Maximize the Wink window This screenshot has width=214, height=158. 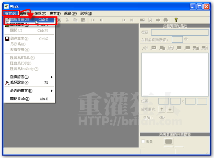click(200, 7)
